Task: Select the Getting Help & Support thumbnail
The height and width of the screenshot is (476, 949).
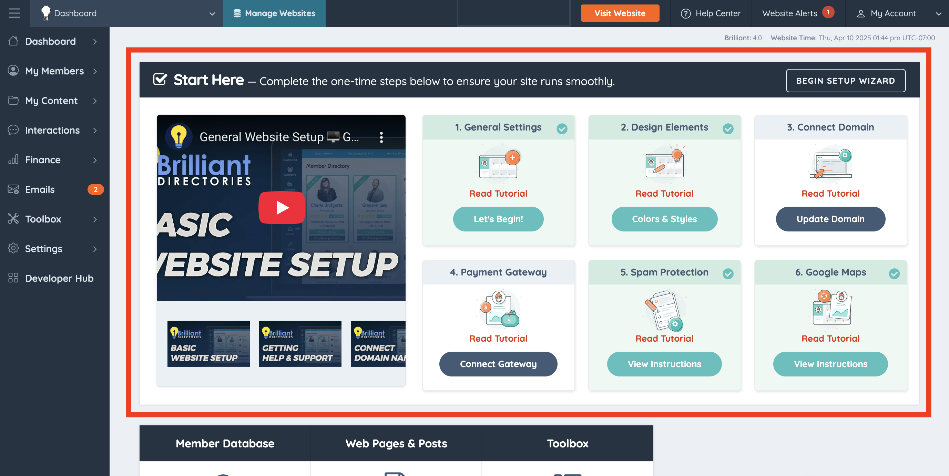Action: (x=300, y=343)
